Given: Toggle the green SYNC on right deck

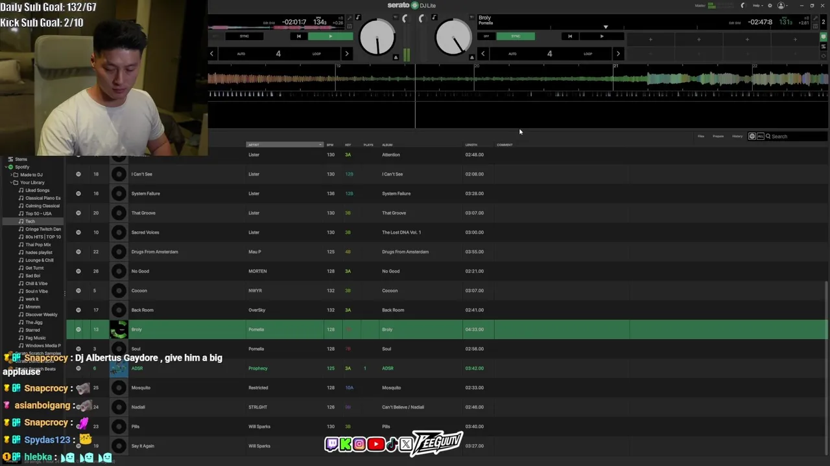Looking at the screenshot, I should (x=516, y=36).
